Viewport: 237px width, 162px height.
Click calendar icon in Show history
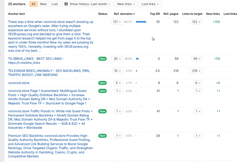click(66, 4)
